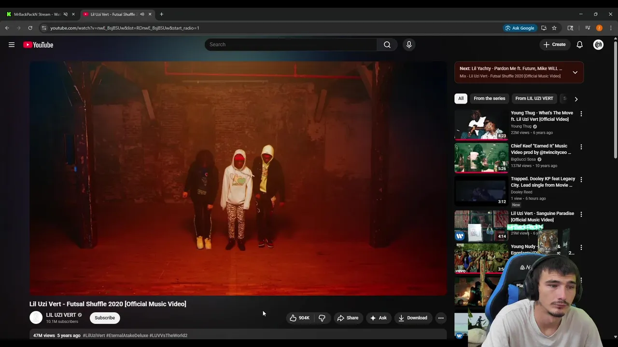Open the YouTube hamburger guide menu
Image resolution: width=618 pixels, height=347 pixels.
12,45
